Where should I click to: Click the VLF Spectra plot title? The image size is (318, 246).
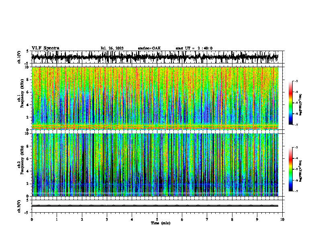(45, 48)
